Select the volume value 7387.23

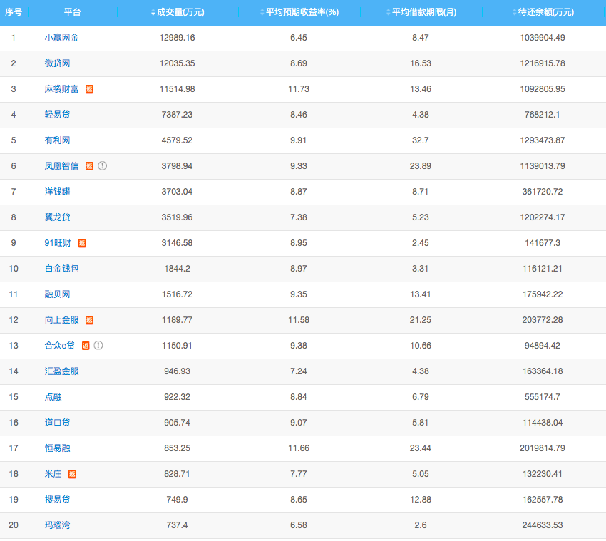click(177, 114)
